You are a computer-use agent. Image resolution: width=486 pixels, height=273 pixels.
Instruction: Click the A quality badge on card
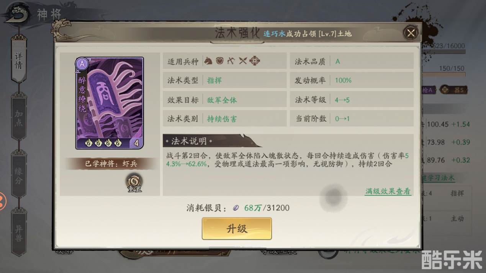(x=82, y=64)
